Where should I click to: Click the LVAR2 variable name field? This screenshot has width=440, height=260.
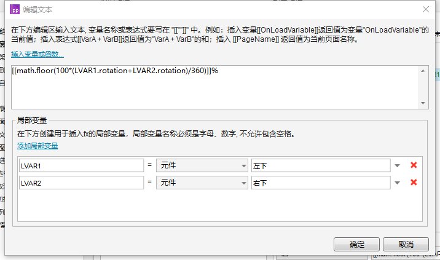(81, 183)
